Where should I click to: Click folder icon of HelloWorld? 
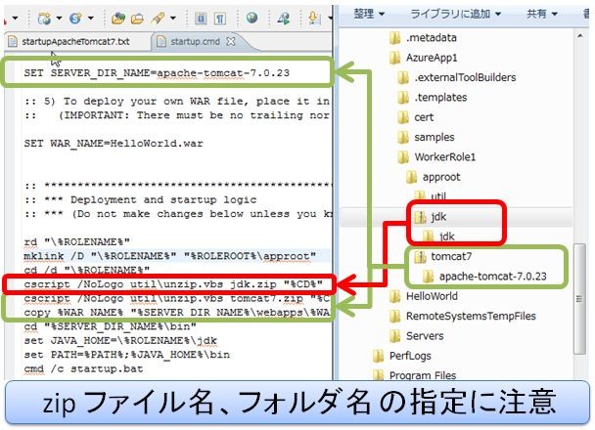[x=395, y=296]
